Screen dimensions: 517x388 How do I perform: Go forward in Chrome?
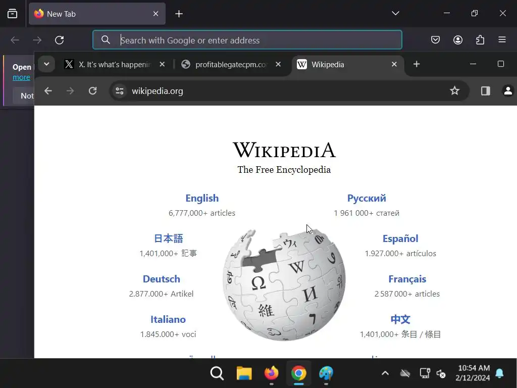[x=70, y=91]
